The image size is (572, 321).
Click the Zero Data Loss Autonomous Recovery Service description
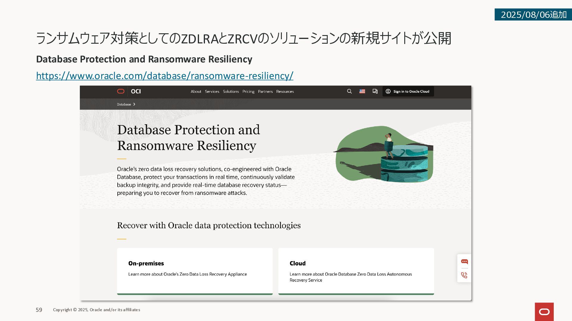pyautogui.click(x=351, y=277)
